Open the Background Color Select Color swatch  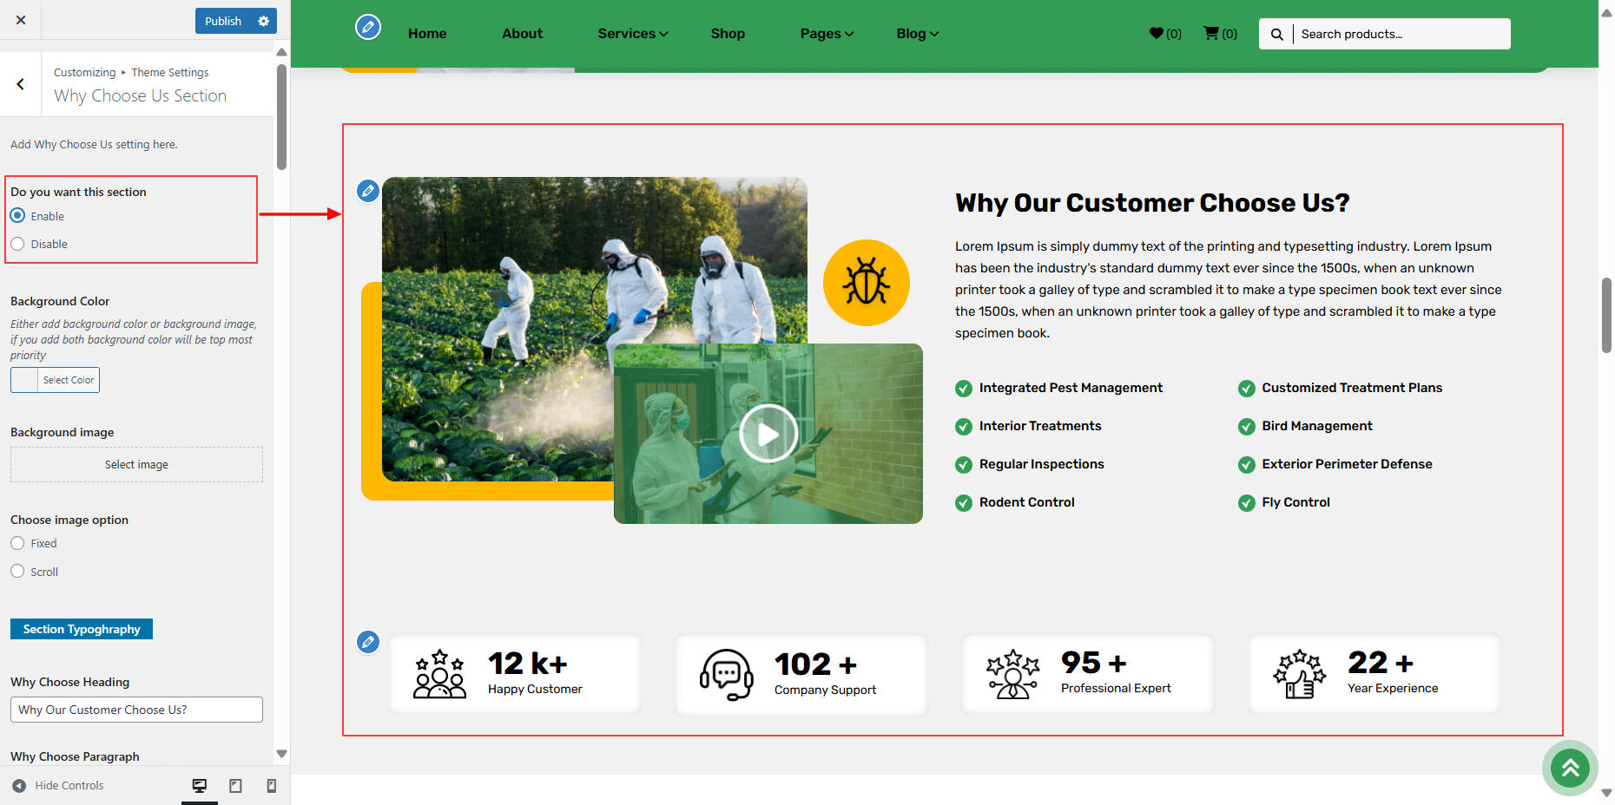56,380
